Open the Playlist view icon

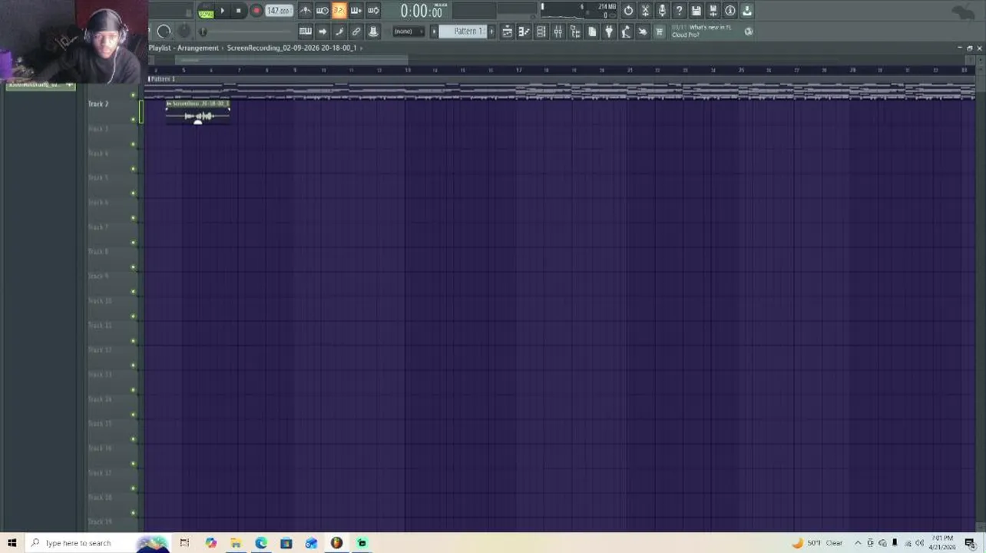508,31
